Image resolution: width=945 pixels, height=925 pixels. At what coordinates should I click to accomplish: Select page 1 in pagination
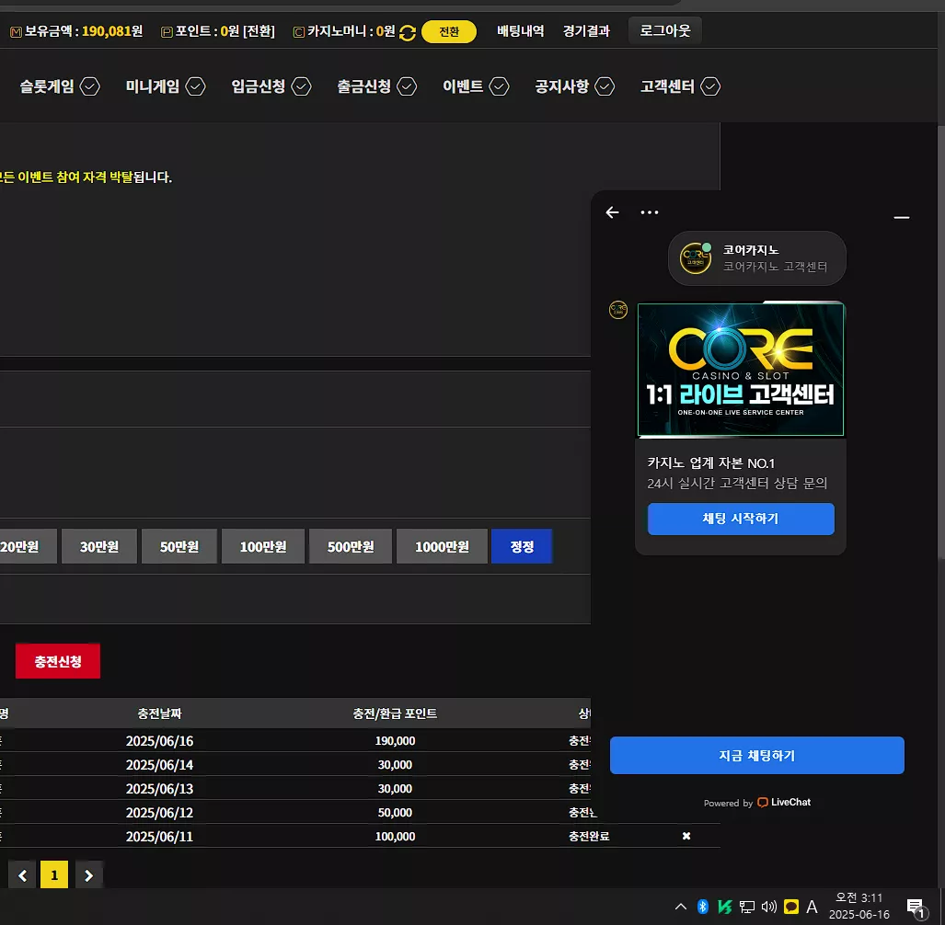pos(54,875)
